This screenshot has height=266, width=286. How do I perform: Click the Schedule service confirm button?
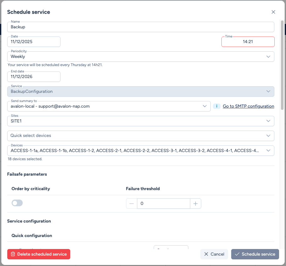pos(255,254)
